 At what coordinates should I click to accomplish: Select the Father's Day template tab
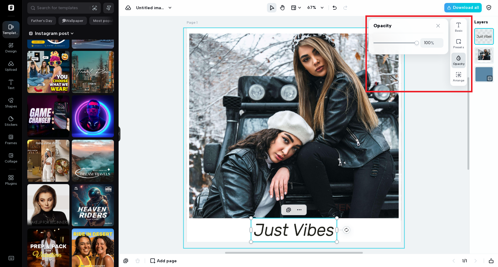point(42,21)
